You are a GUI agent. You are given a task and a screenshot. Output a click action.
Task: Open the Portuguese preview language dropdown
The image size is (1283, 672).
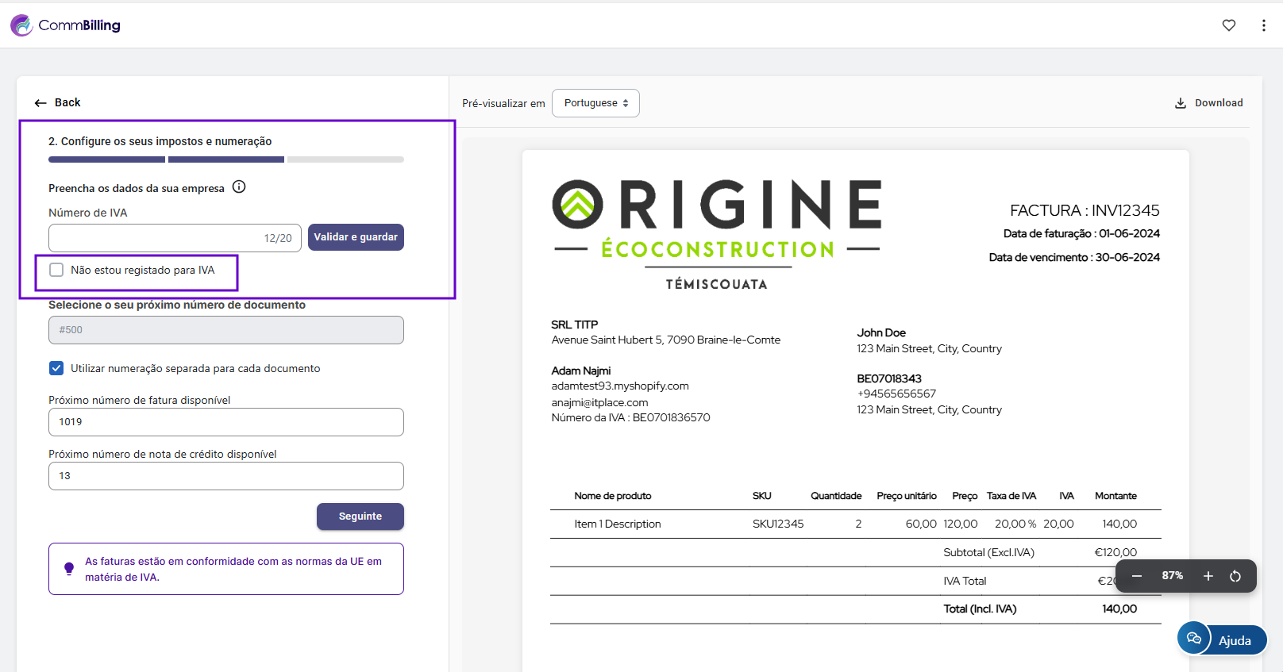(595, 103)
